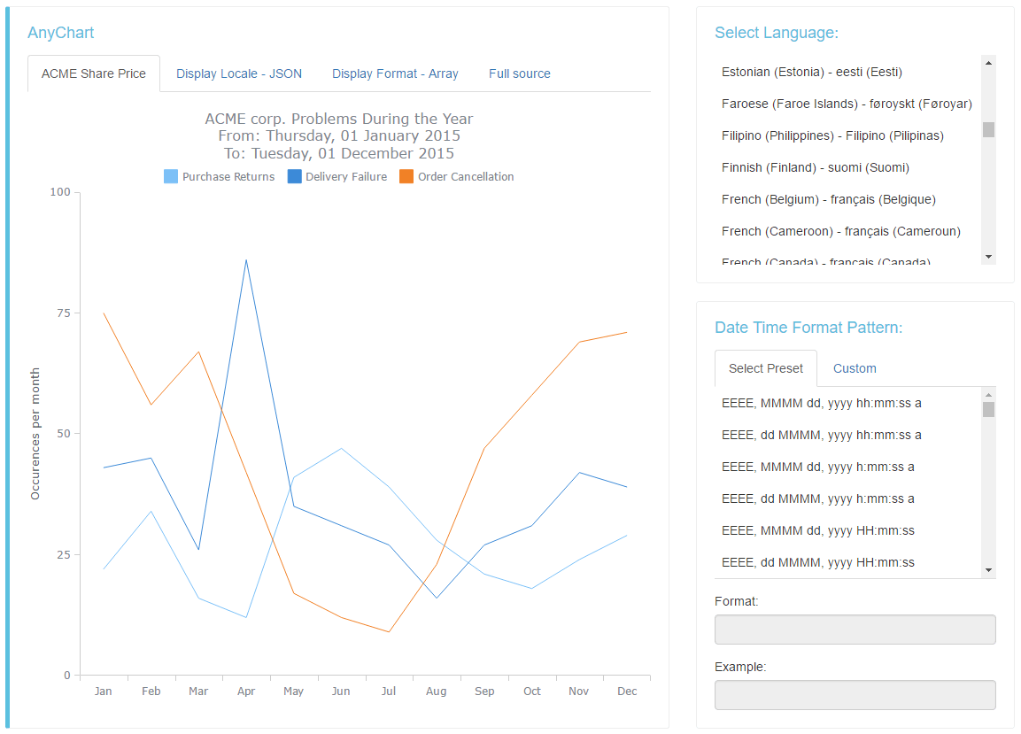Viewport: 1021px width, 734px height.
Task: Click the AnyChart brand link
Action: (x=59, y=32)
